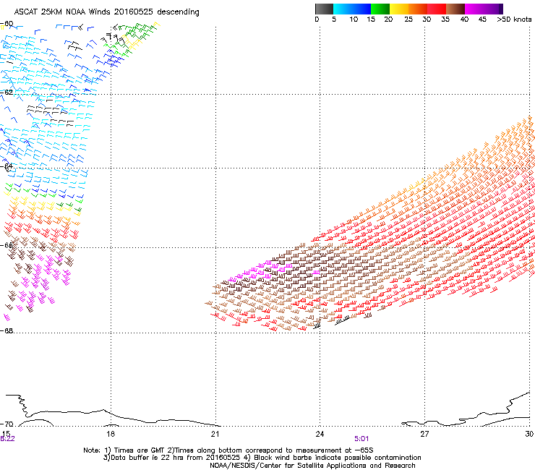Click the "24" longitude axis label
The width and height of the screenshot is (535, 470).
(320, 434)
